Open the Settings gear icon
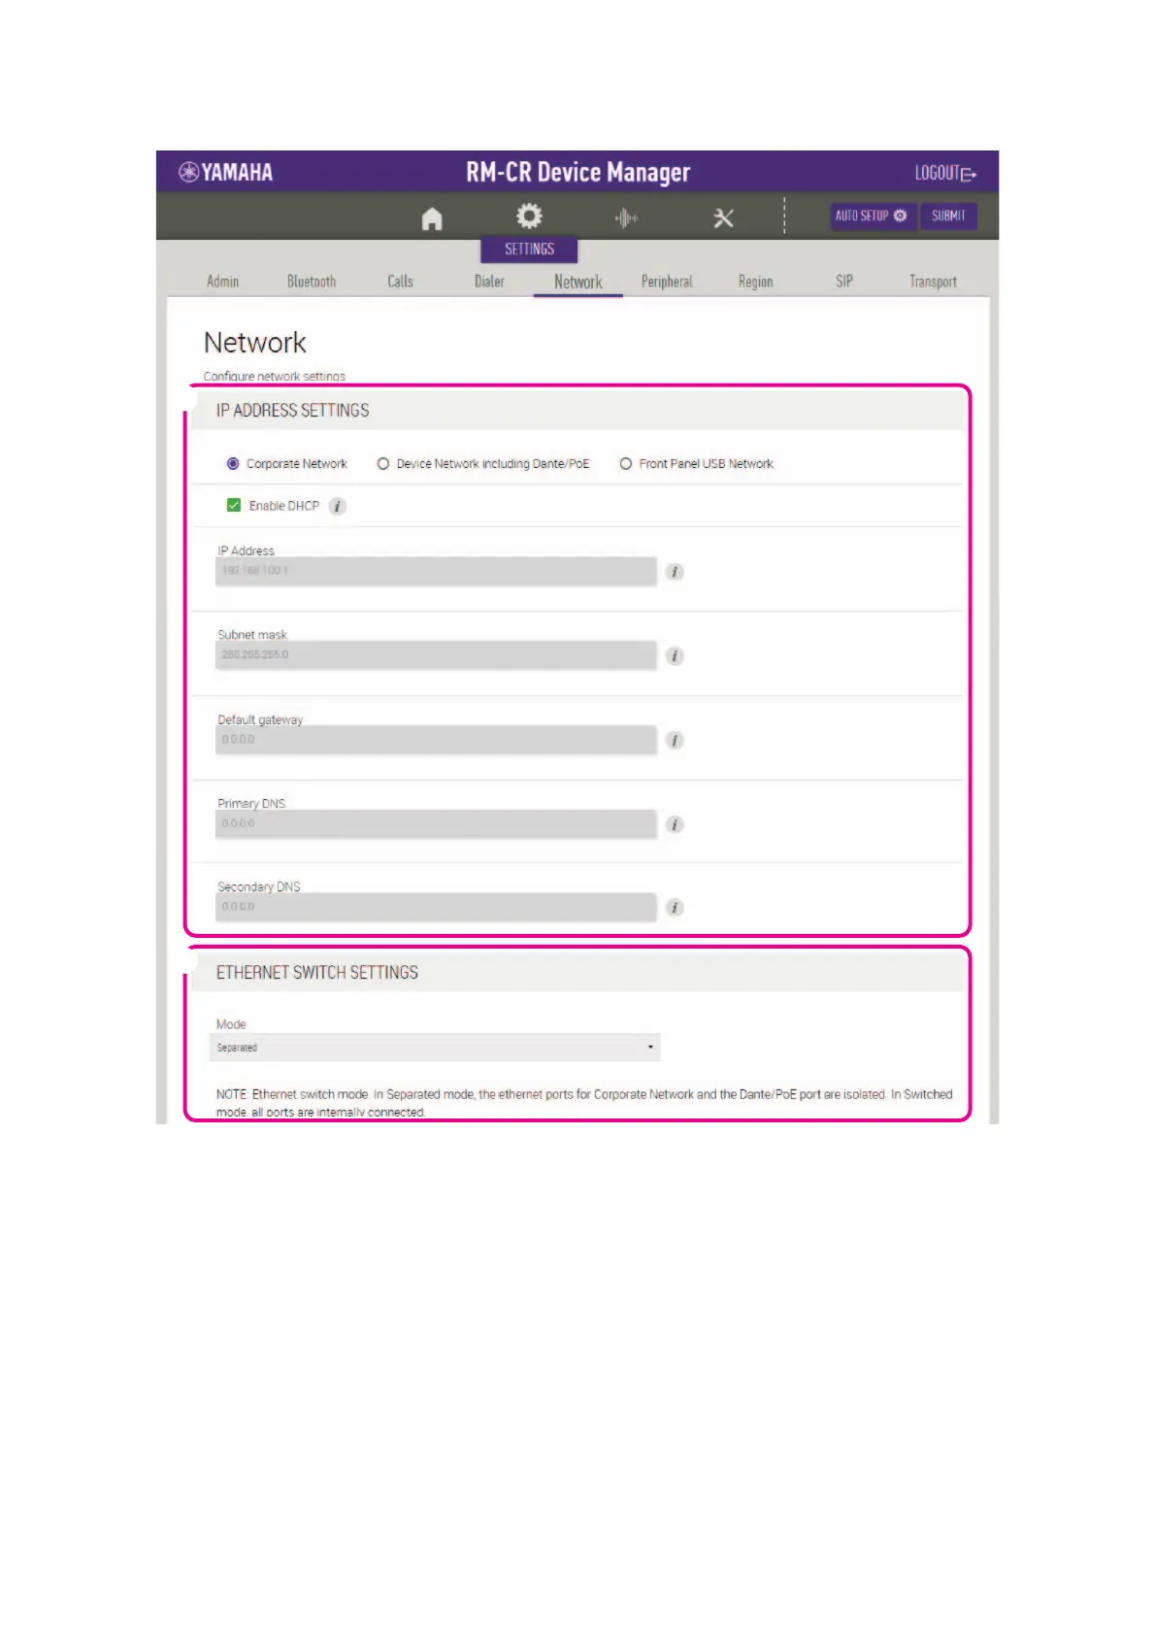This screenshot has width=1155, height=1635. point(529,216)
